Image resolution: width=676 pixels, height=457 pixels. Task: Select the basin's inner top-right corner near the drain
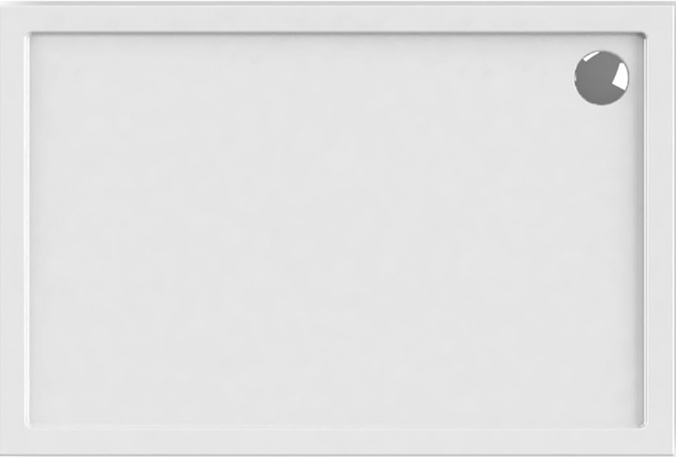coord(642,37)
